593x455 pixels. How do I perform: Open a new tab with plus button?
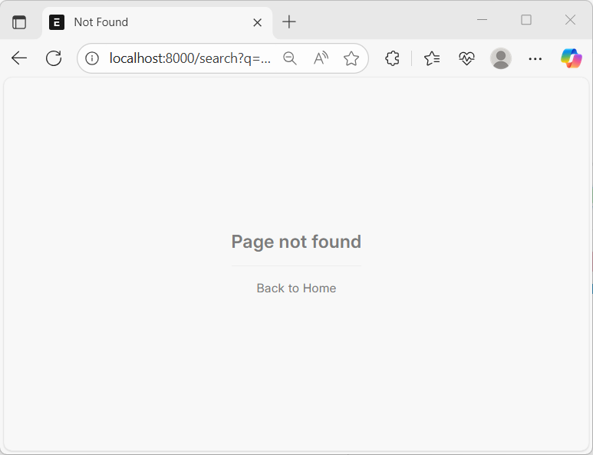coord(289,22)
